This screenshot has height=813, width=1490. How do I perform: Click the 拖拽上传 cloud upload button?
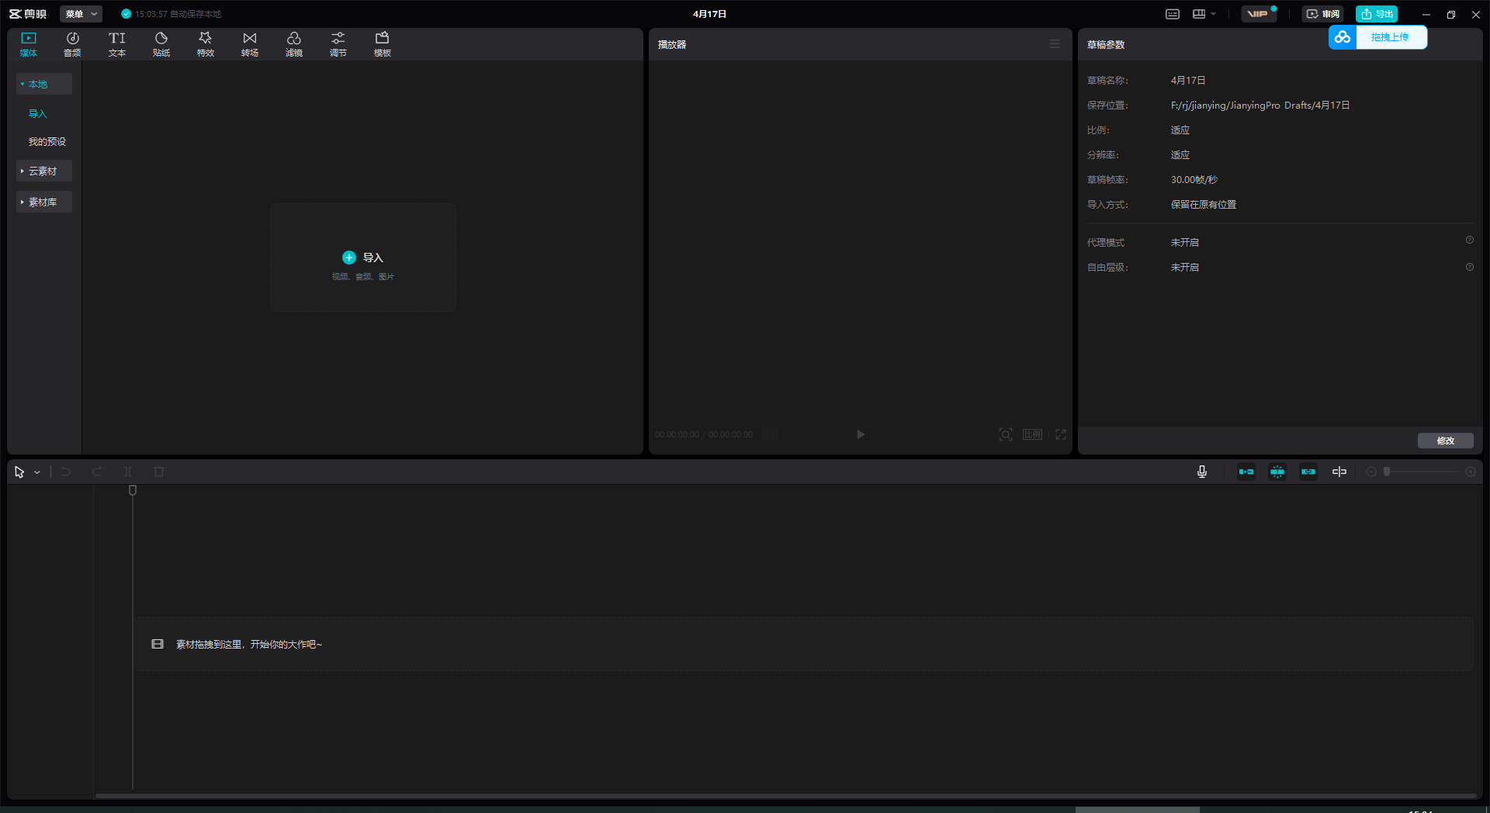pyautogui.click(x=1390, y=37)
